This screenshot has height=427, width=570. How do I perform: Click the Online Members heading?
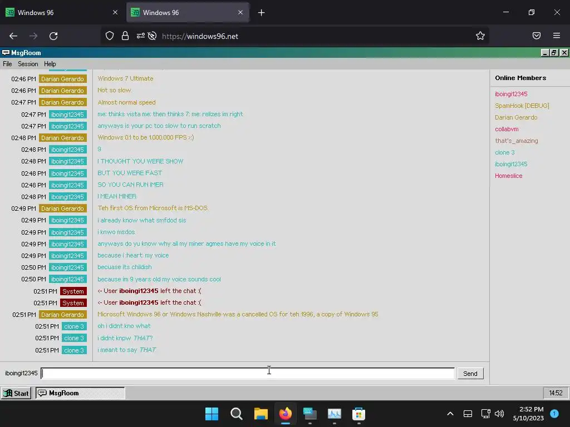pyautogui.click(x=520, y=78)
